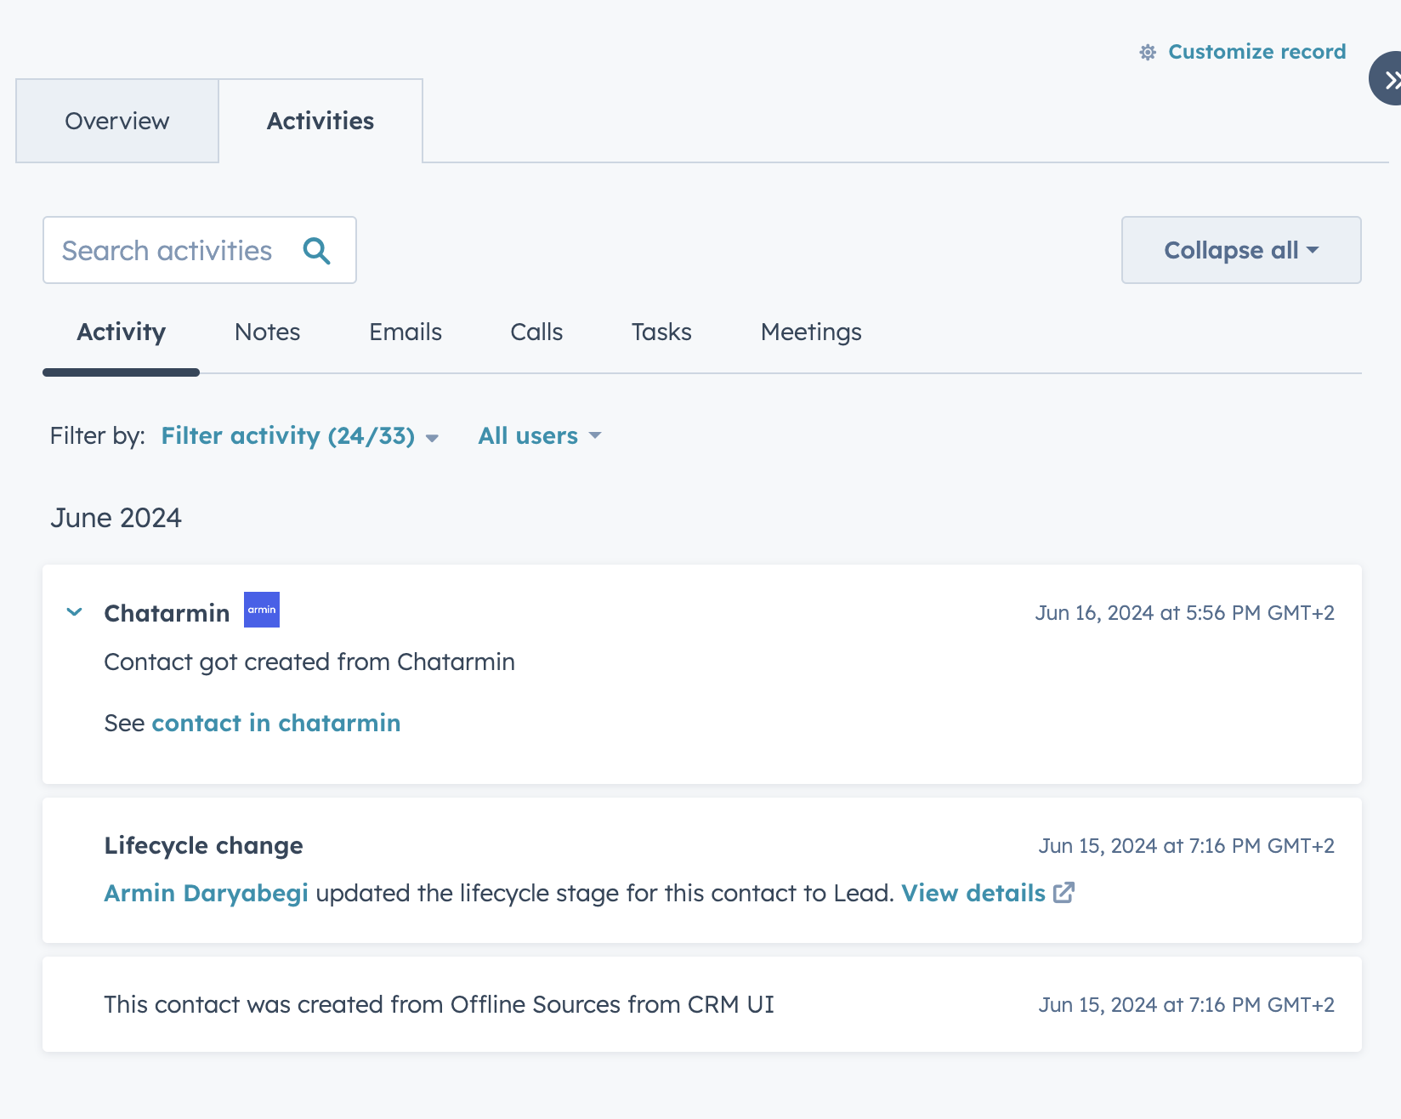Viewport: 1401px width, 1119px height.
Task: Click the Customize record gear icon
Action: pos(1148,53)
